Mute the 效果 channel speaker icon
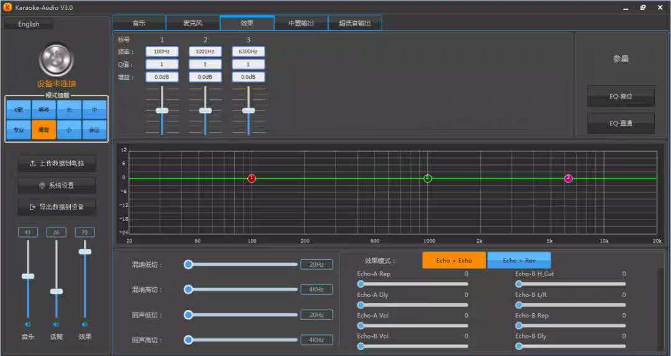 tap(84, 325)
